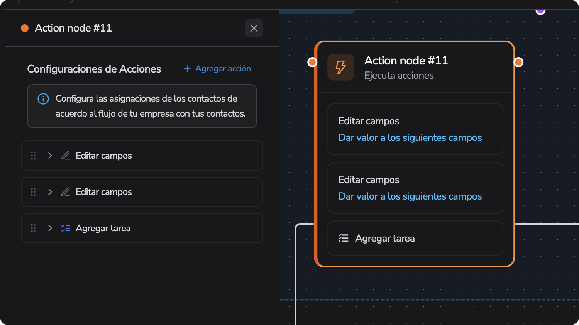Expand the second Editar campos action
Screen dimensions: 579x325
click(50, 192)
